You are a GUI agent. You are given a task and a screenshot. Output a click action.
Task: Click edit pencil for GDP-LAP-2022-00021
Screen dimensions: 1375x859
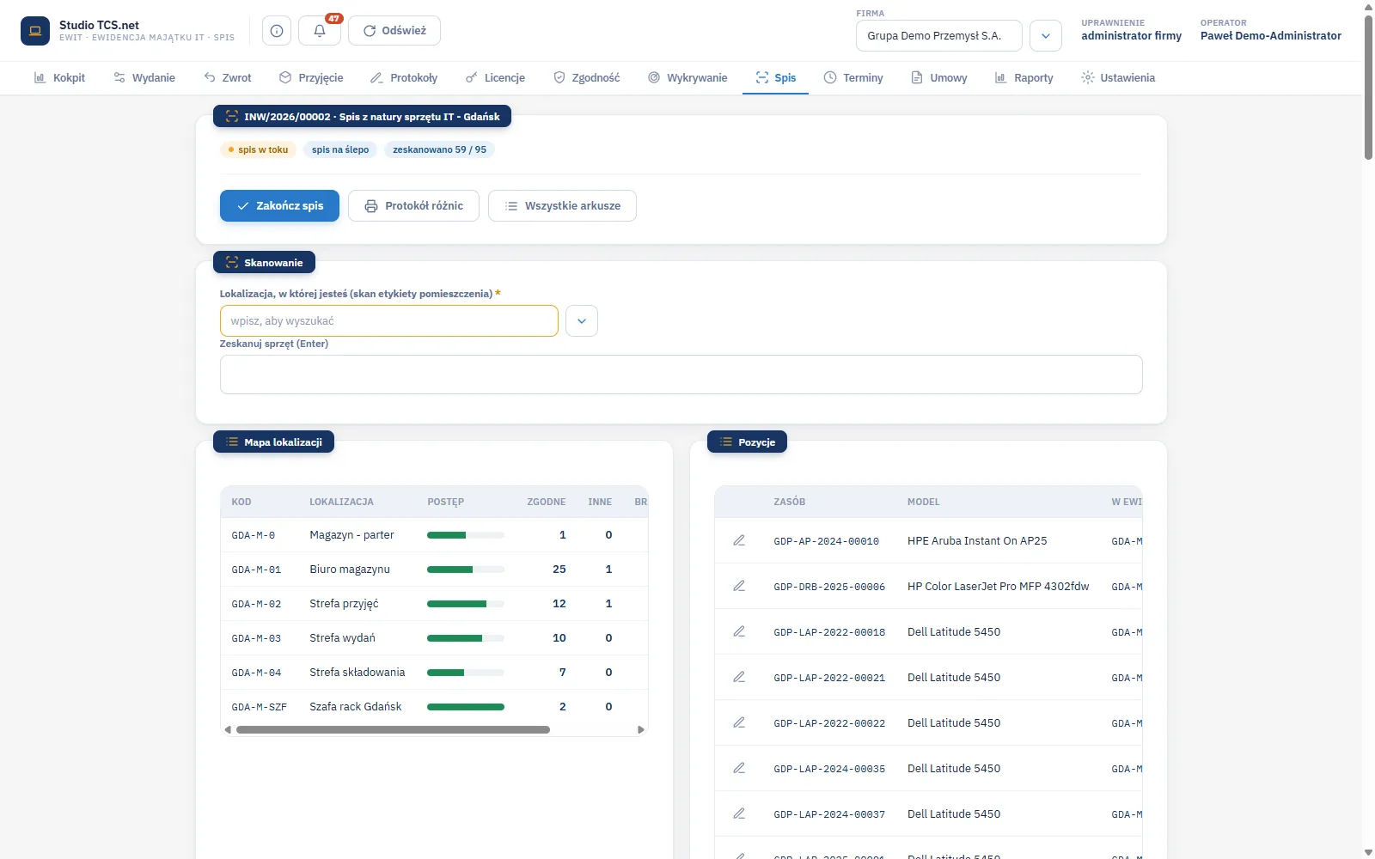(x=739, y=677)
